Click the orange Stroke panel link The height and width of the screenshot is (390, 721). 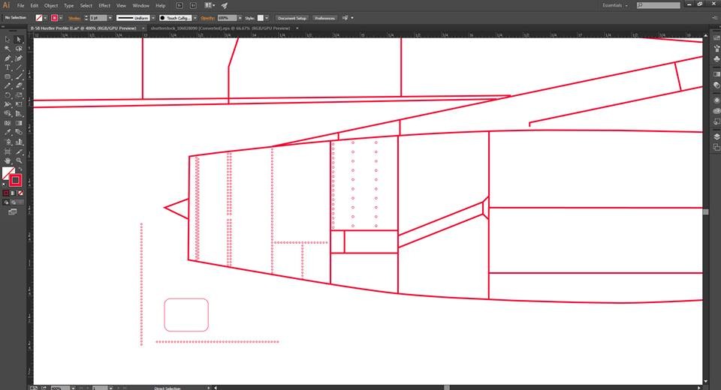click(74, 18)
